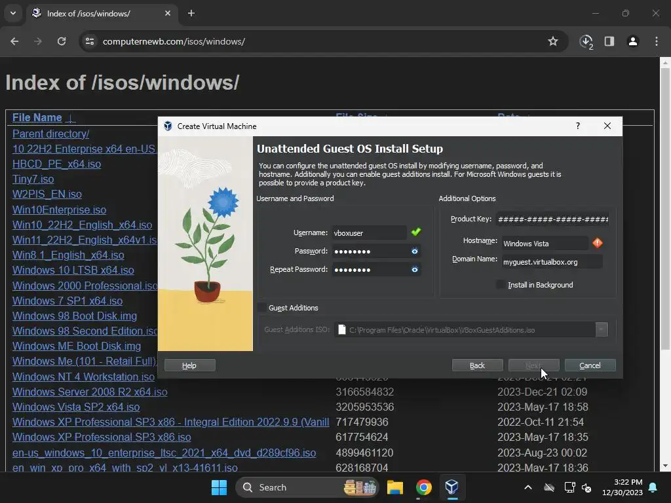Open Windows Vista SP2 x64.iso link
This screenshot has height=503, width=671.
(x=76, y=407)
